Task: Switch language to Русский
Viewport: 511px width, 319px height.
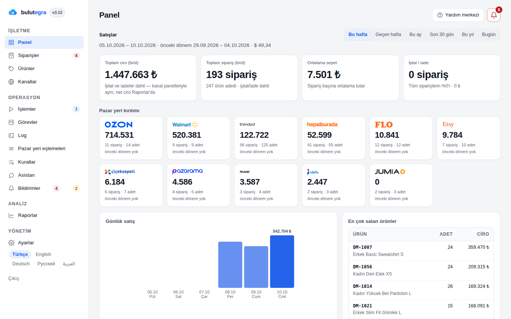Action: 46,264
